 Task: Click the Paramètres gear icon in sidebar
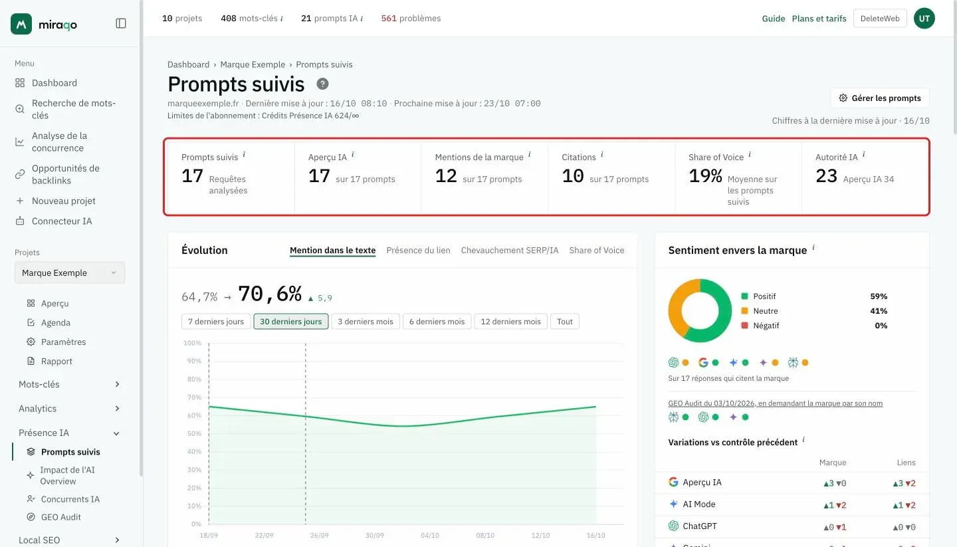point(31,342)
